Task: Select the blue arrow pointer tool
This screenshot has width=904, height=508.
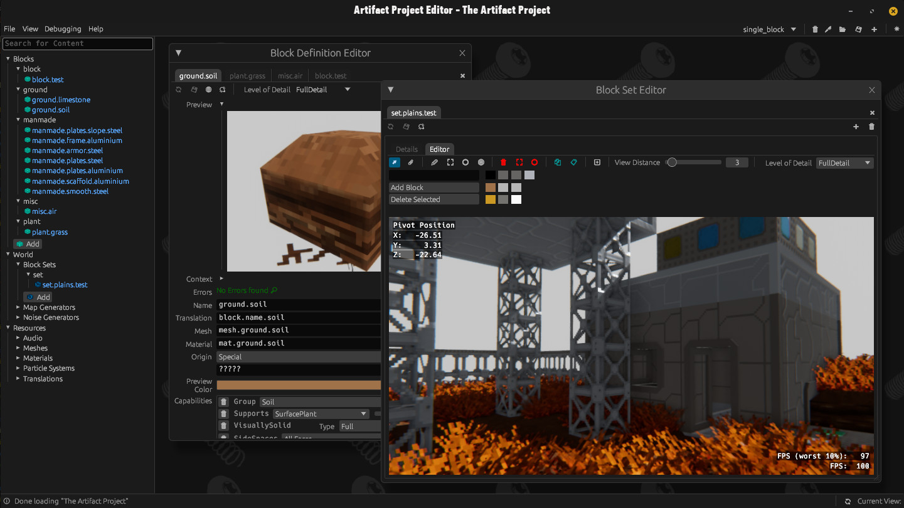Action: point(395,162)
